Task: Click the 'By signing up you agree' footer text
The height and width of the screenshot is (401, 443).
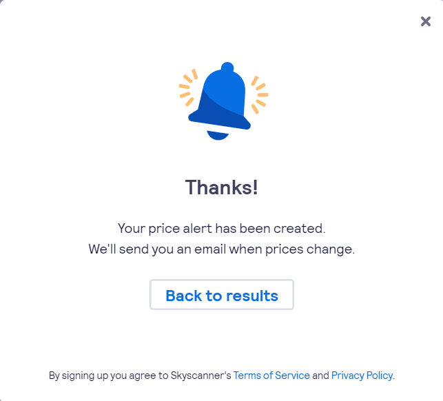Action: click(x=222, y=376)
